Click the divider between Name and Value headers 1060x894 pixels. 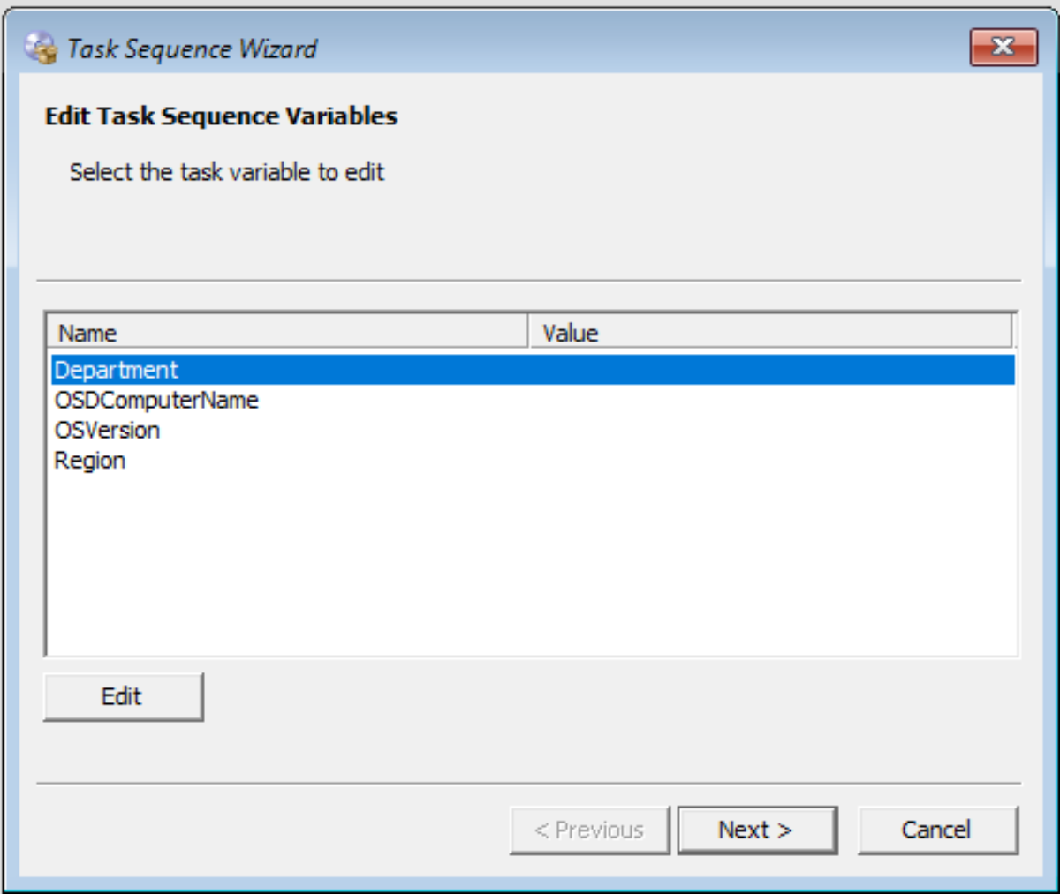(x=528, y=333)
